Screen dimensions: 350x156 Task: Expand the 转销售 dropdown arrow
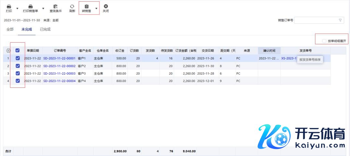(x=96, y=8)
